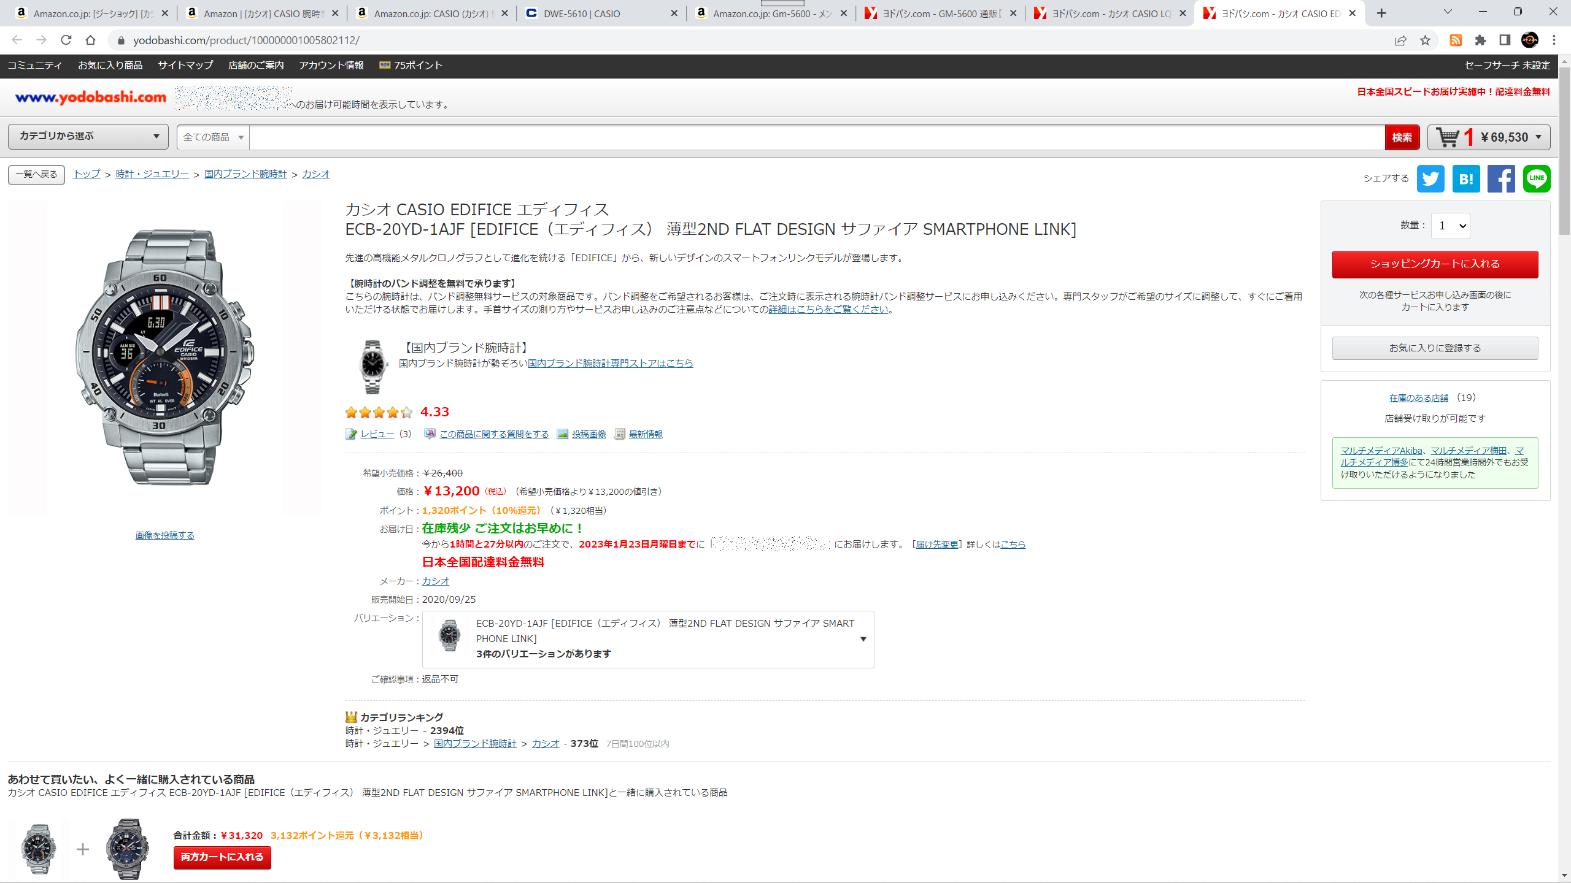The image size is (1571, 883).
Task: Click the latest info icon
Action: point(620,434)
